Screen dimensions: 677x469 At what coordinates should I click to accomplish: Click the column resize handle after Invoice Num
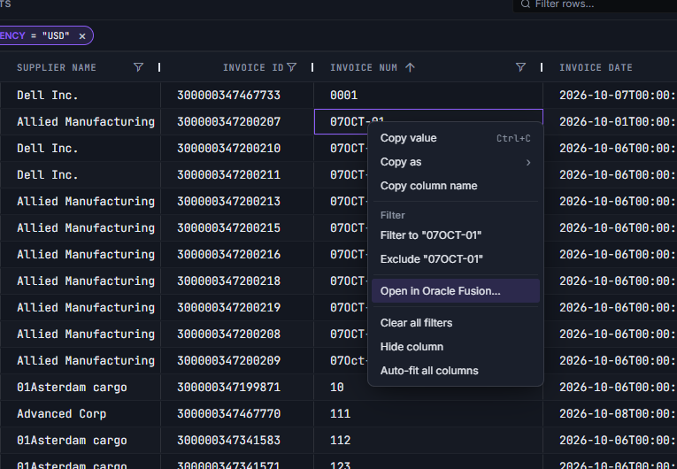542,67
